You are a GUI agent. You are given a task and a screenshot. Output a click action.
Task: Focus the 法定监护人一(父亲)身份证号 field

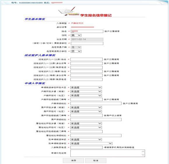(86, 63)
